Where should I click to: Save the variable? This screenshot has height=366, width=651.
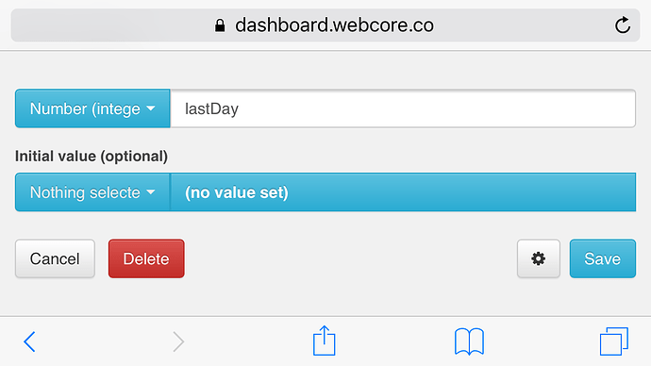coord(603,258)
